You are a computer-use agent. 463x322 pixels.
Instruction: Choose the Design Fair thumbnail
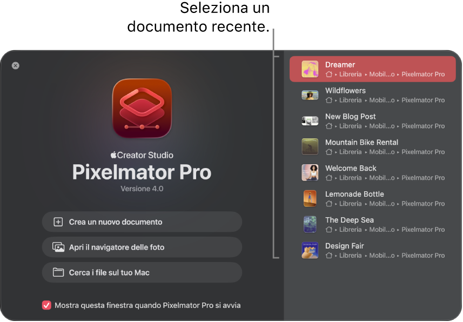click(310, 250)
